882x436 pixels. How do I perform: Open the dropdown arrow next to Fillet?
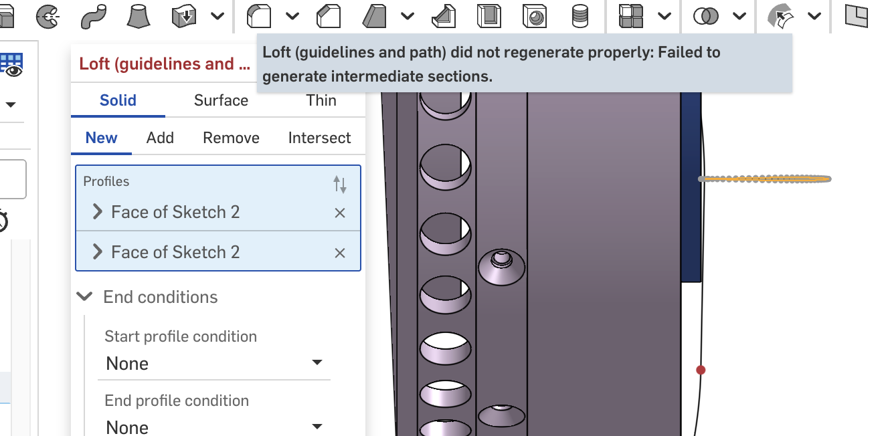click(x=292, y=15)
